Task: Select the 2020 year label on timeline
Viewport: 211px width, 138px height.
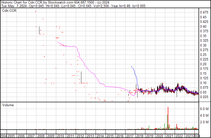Action: 160,136
